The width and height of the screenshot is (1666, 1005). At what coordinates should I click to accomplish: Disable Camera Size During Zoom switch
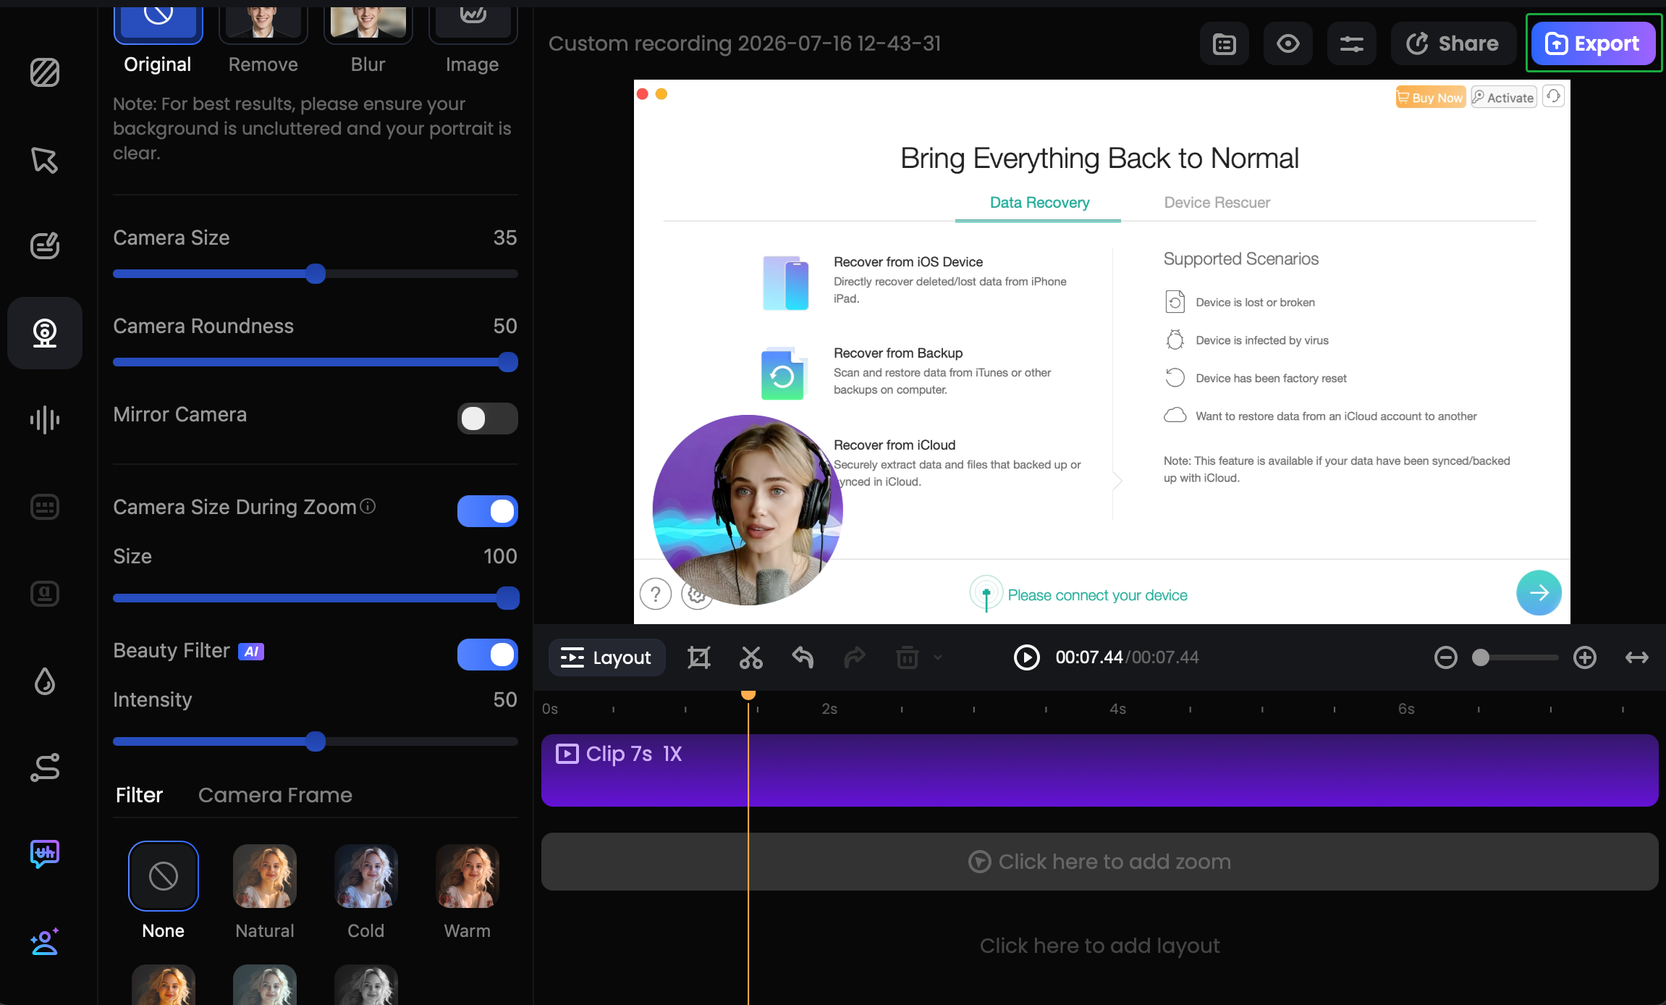pyautogui.click(x=488, y=511)
